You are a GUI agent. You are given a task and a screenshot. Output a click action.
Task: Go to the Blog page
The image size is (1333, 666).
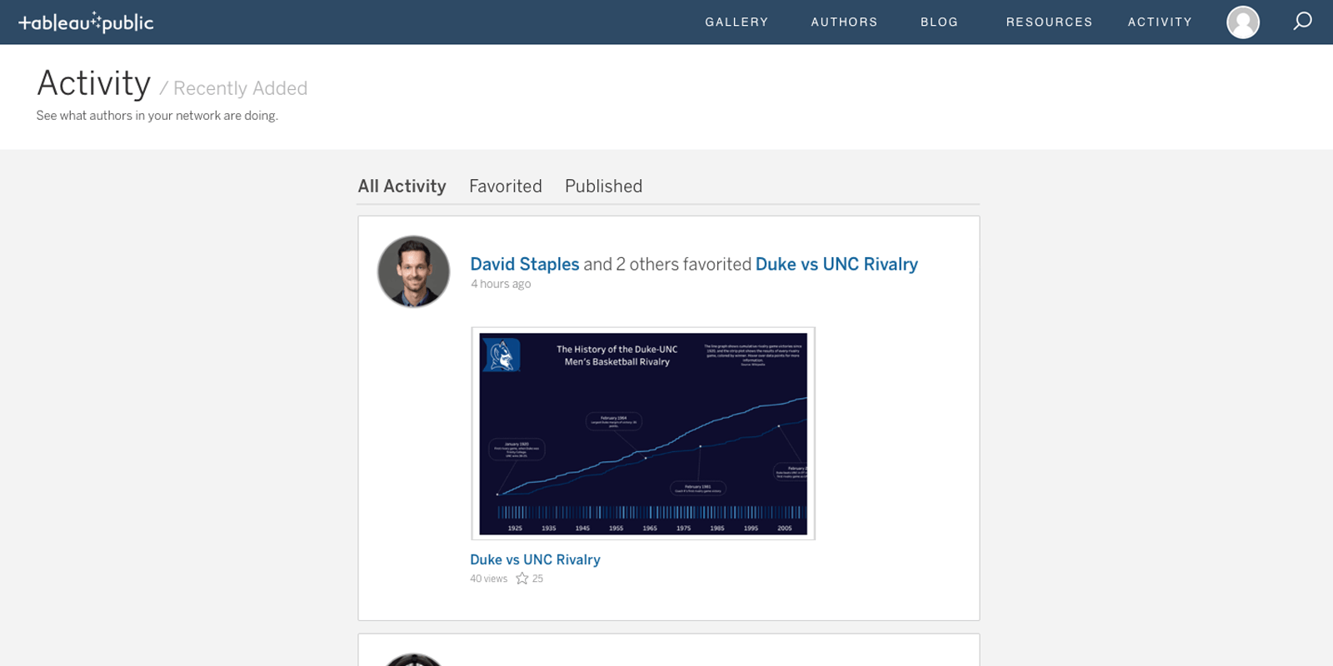click(939, 22)
